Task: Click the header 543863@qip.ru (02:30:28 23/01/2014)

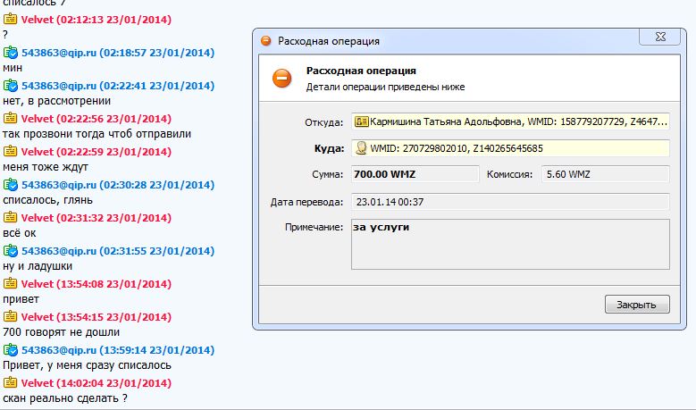Action: click(x=118, y=185)
